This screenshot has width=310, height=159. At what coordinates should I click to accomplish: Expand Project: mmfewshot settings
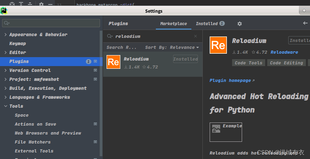click(6, 79)
